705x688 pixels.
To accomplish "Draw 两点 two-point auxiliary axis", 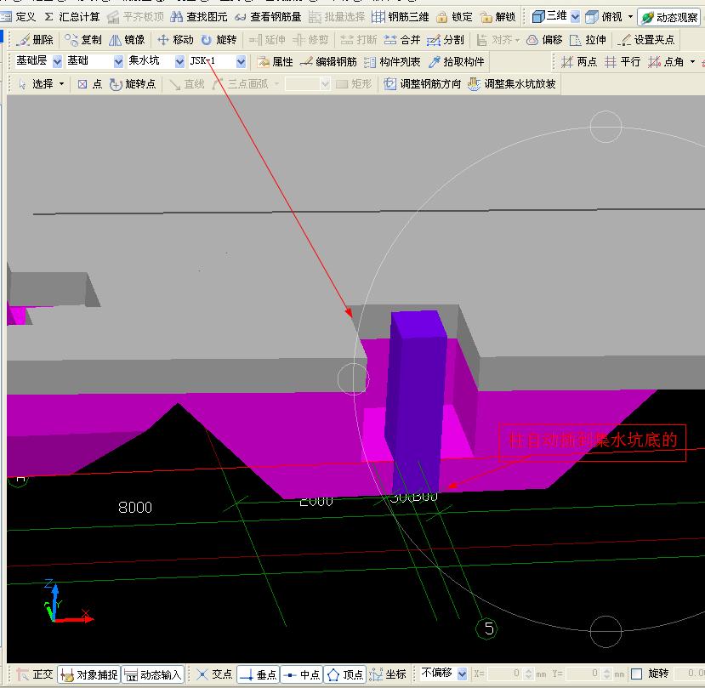I will [x=579, y=62].
